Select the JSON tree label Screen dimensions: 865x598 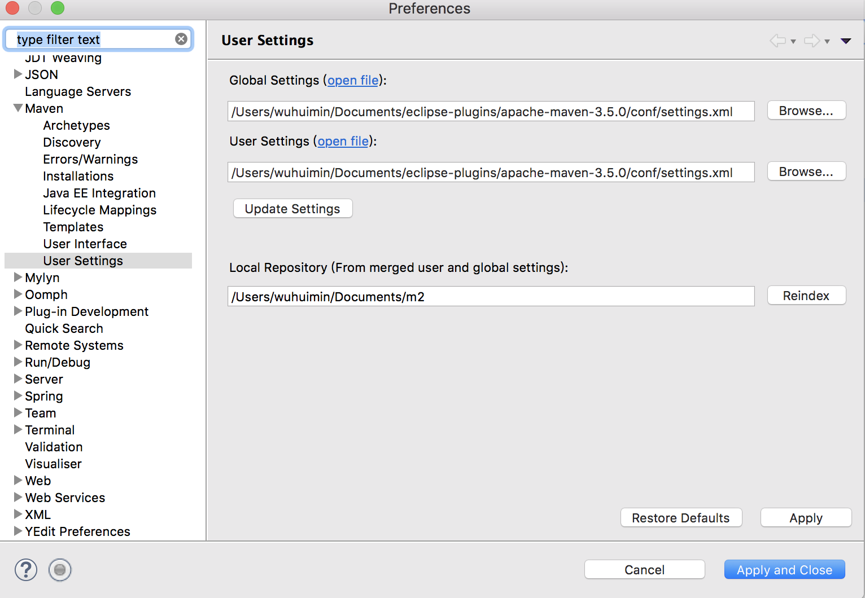pos(41,74)
